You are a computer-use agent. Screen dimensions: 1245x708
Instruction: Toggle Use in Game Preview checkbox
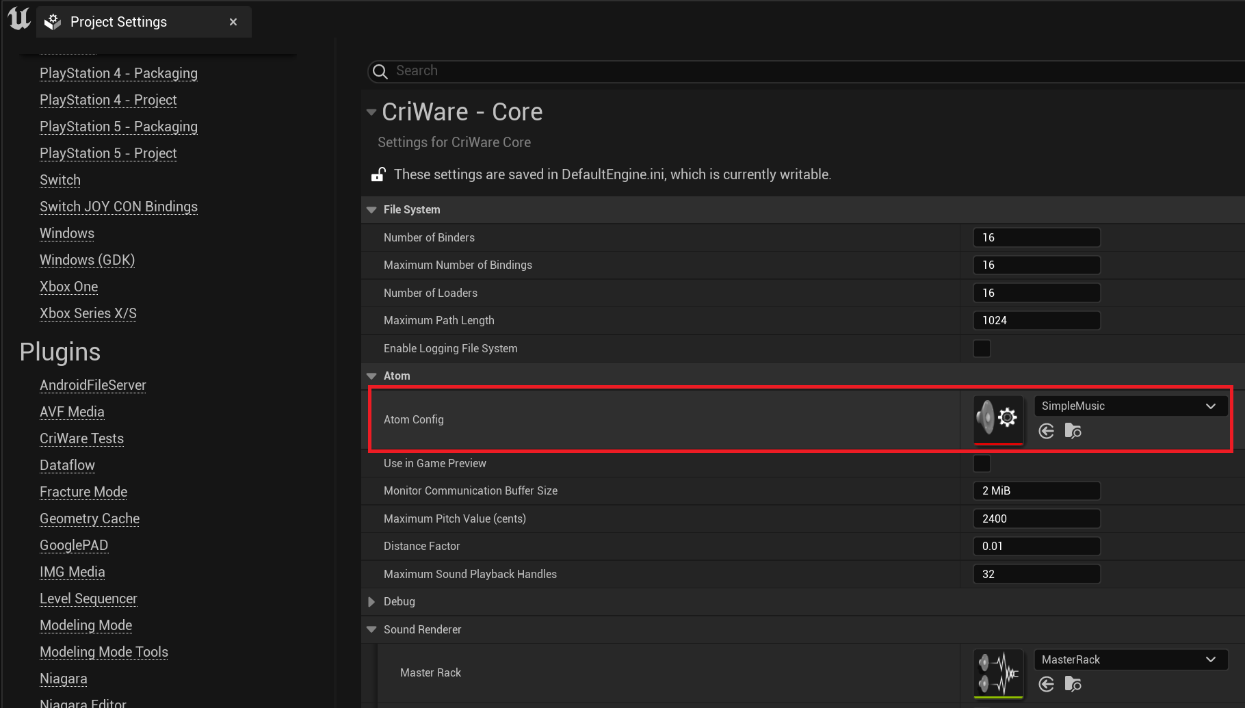[x=982, y=463]
